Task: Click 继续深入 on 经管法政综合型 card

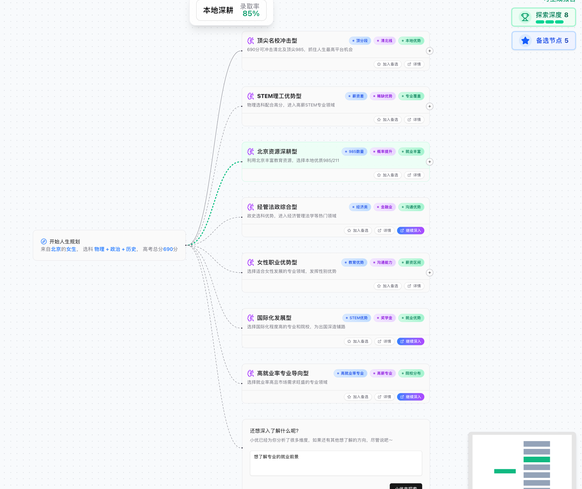Action: tap(410, 231)
